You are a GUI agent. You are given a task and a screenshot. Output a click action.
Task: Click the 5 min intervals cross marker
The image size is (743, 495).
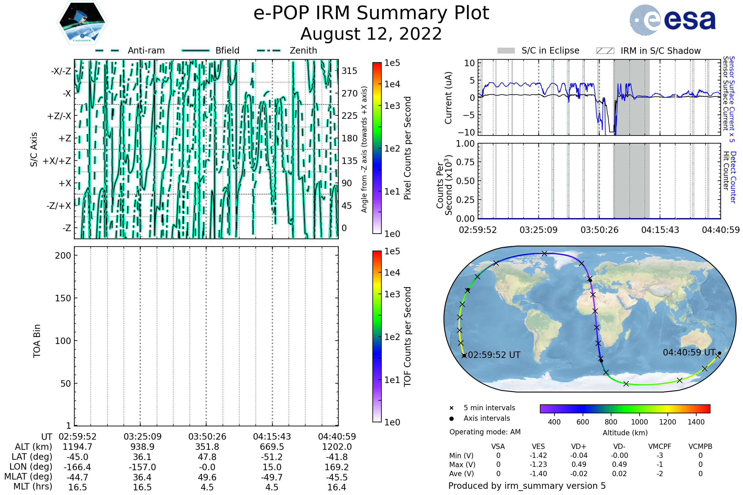pyautogui.click(x=451, y=408)
